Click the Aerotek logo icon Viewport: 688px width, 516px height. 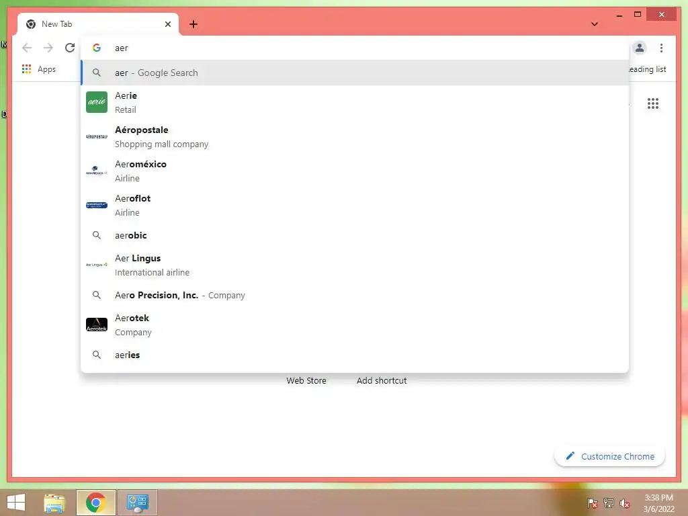(x=97, y=325)
